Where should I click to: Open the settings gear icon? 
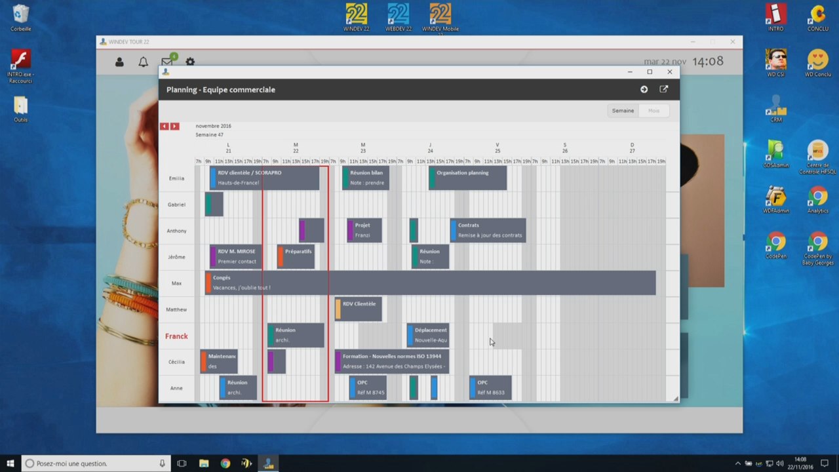point(190,62)
